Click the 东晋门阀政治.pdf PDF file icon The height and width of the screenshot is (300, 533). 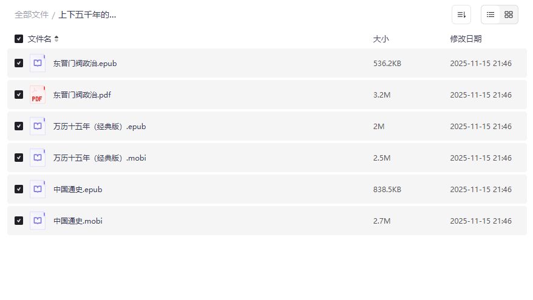pyautogui.click(x=38, y=95)
